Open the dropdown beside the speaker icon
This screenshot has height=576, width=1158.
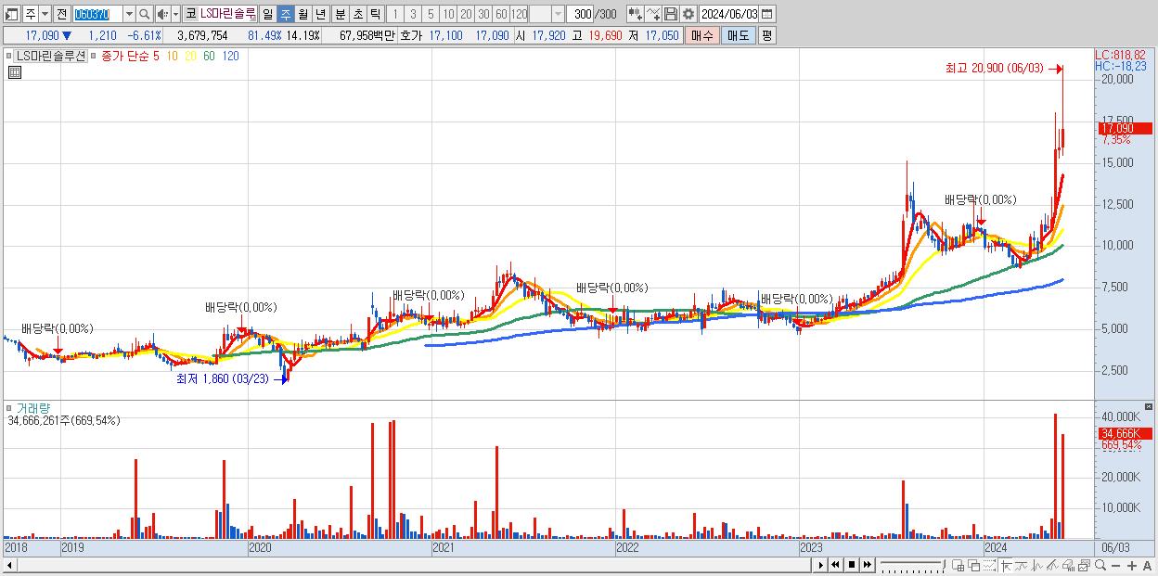pos(175,14)
